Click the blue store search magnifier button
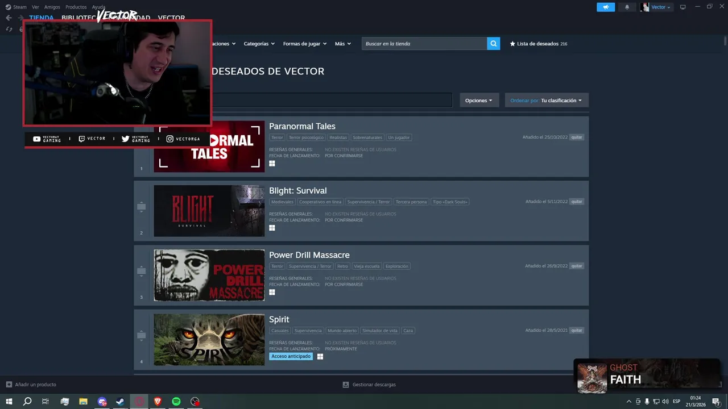728x409 pixels. pos(494,44)
